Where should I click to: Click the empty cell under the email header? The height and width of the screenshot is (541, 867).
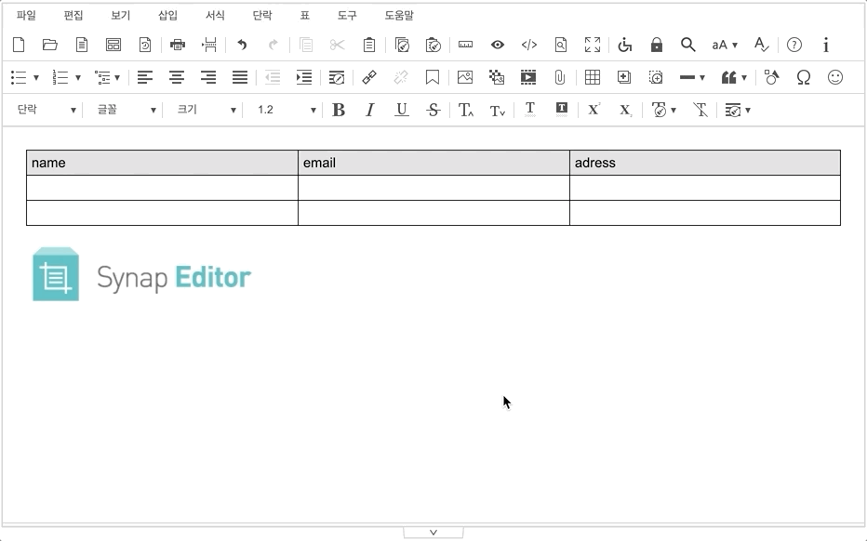pyautogui.click(x=433, y=188)
